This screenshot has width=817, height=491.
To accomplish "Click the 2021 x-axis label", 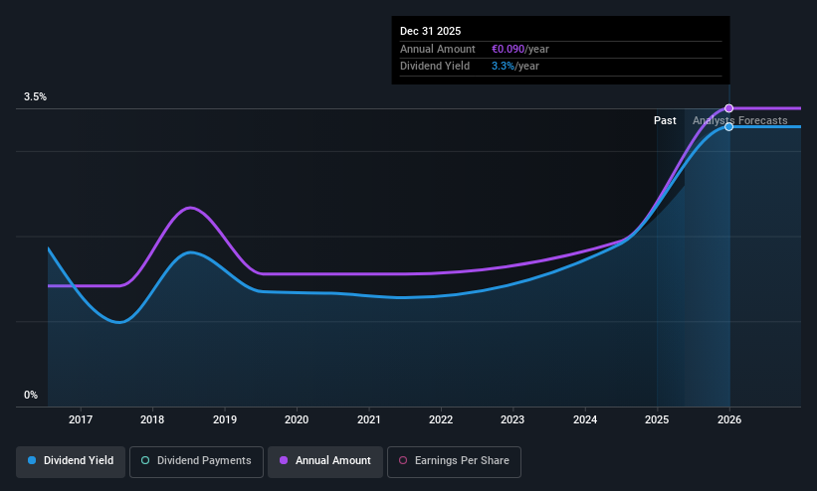I will (369, 419).
